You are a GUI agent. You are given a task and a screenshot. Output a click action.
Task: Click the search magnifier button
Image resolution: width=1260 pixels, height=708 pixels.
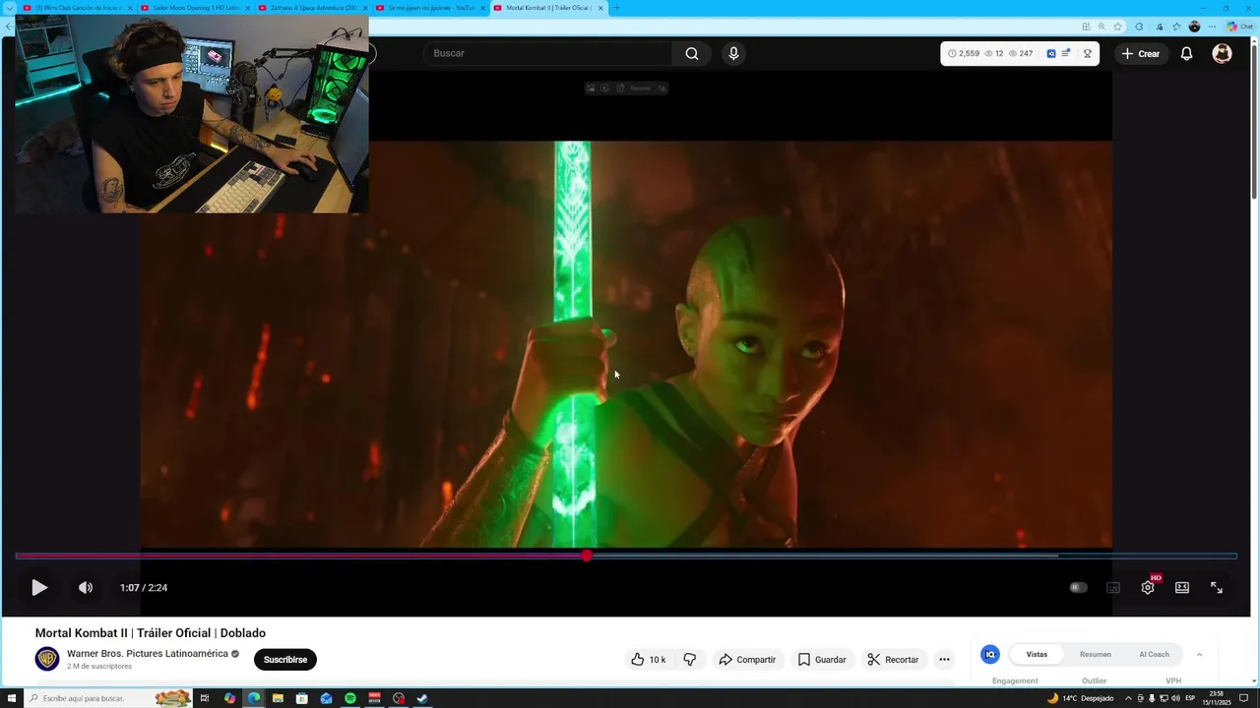click(x=692, y=53)
